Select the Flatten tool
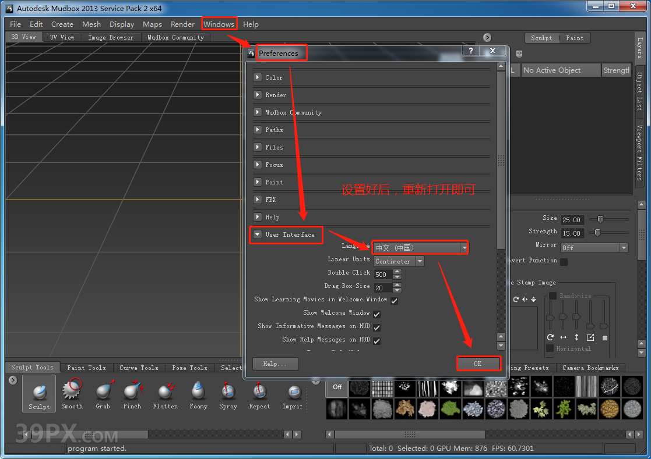This screenshot has width=651, height=459. (165, 393)
